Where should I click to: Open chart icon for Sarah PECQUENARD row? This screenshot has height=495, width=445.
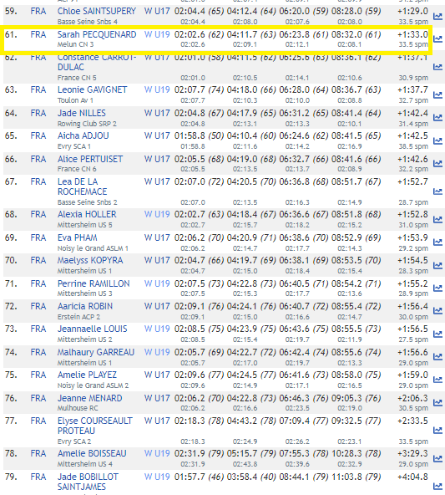tap(437, 39)
